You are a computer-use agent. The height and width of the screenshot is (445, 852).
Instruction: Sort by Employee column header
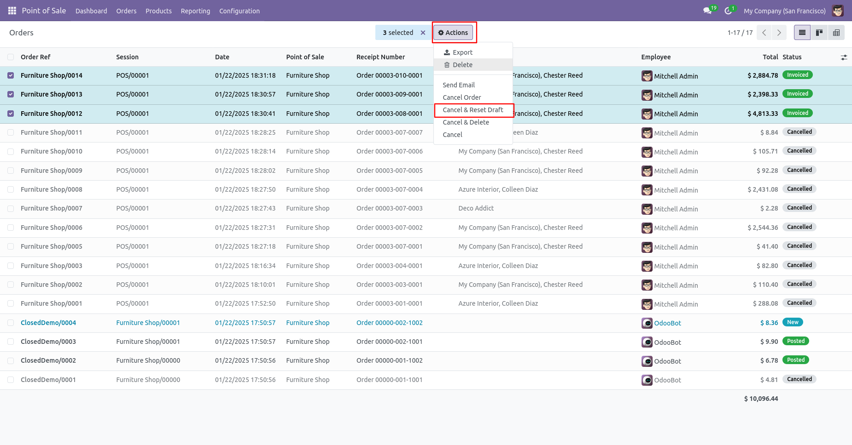click(656, 57)
